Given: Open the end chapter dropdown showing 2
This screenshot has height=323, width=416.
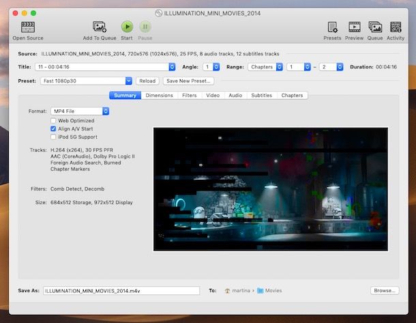Looking at the screenshot, I should coord(331,67).
